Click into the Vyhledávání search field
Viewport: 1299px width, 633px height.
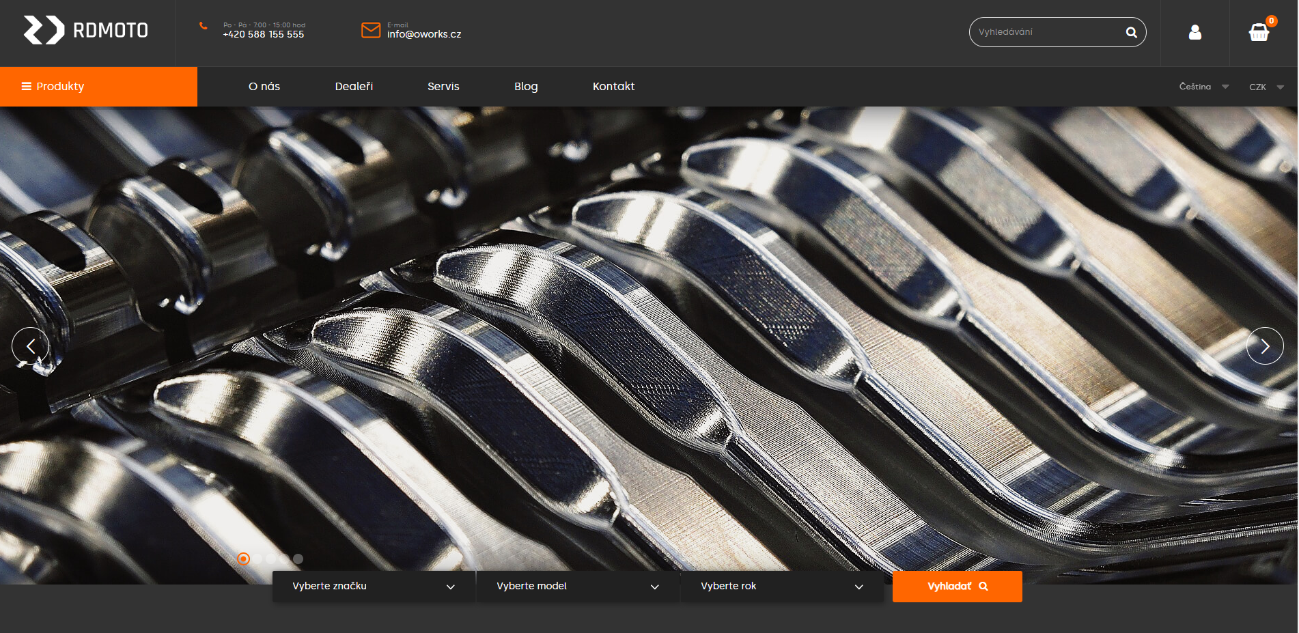[x=1046, y=32]
